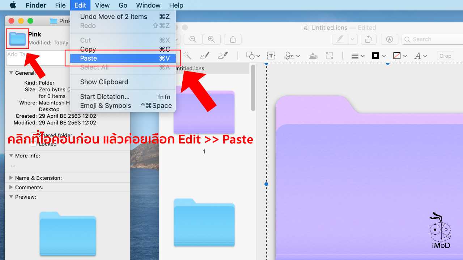Screen dimensions: 463x260
Task: Open the border color swatch picker
Action: [379, 56]
